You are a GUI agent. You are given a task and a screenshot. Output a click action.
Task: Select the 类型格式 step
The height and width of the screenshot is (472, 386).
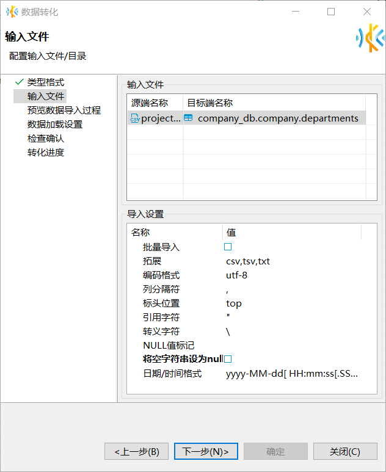(x=46, y=82)
